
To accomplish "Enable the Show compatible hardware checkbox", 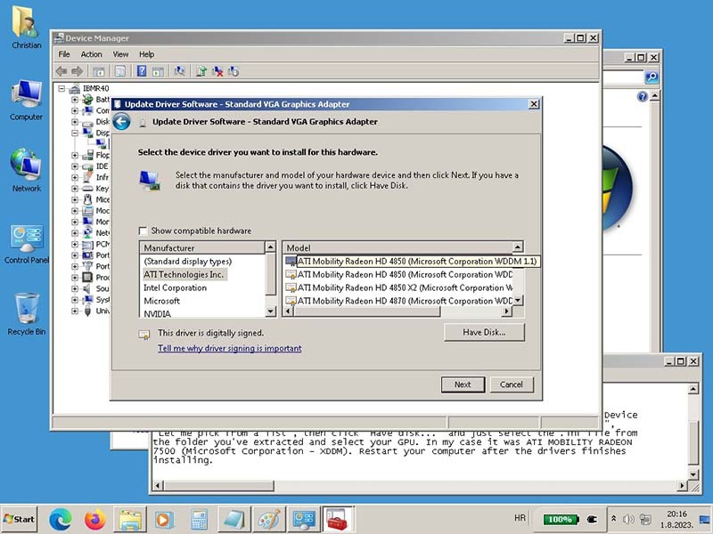I will coord(143,231).
